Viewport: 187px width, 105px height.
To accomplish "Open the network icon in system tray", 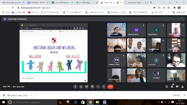I will pos(169,102).
